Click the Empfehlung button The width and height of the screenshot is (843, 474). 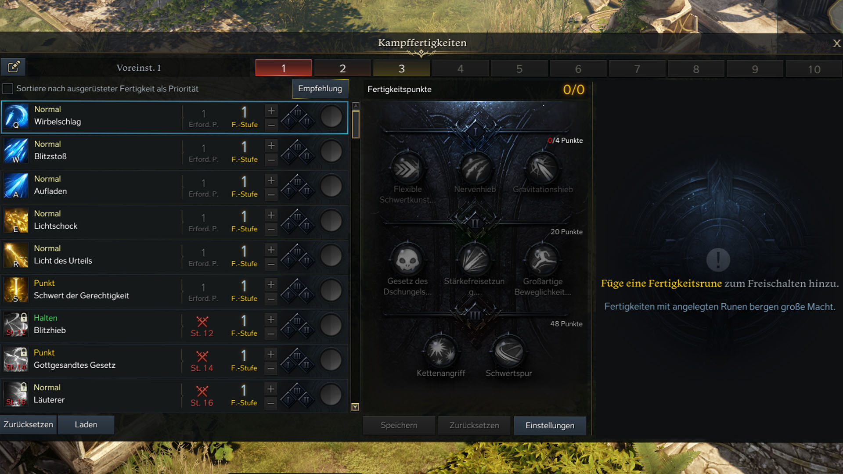(x=320, y=89)
